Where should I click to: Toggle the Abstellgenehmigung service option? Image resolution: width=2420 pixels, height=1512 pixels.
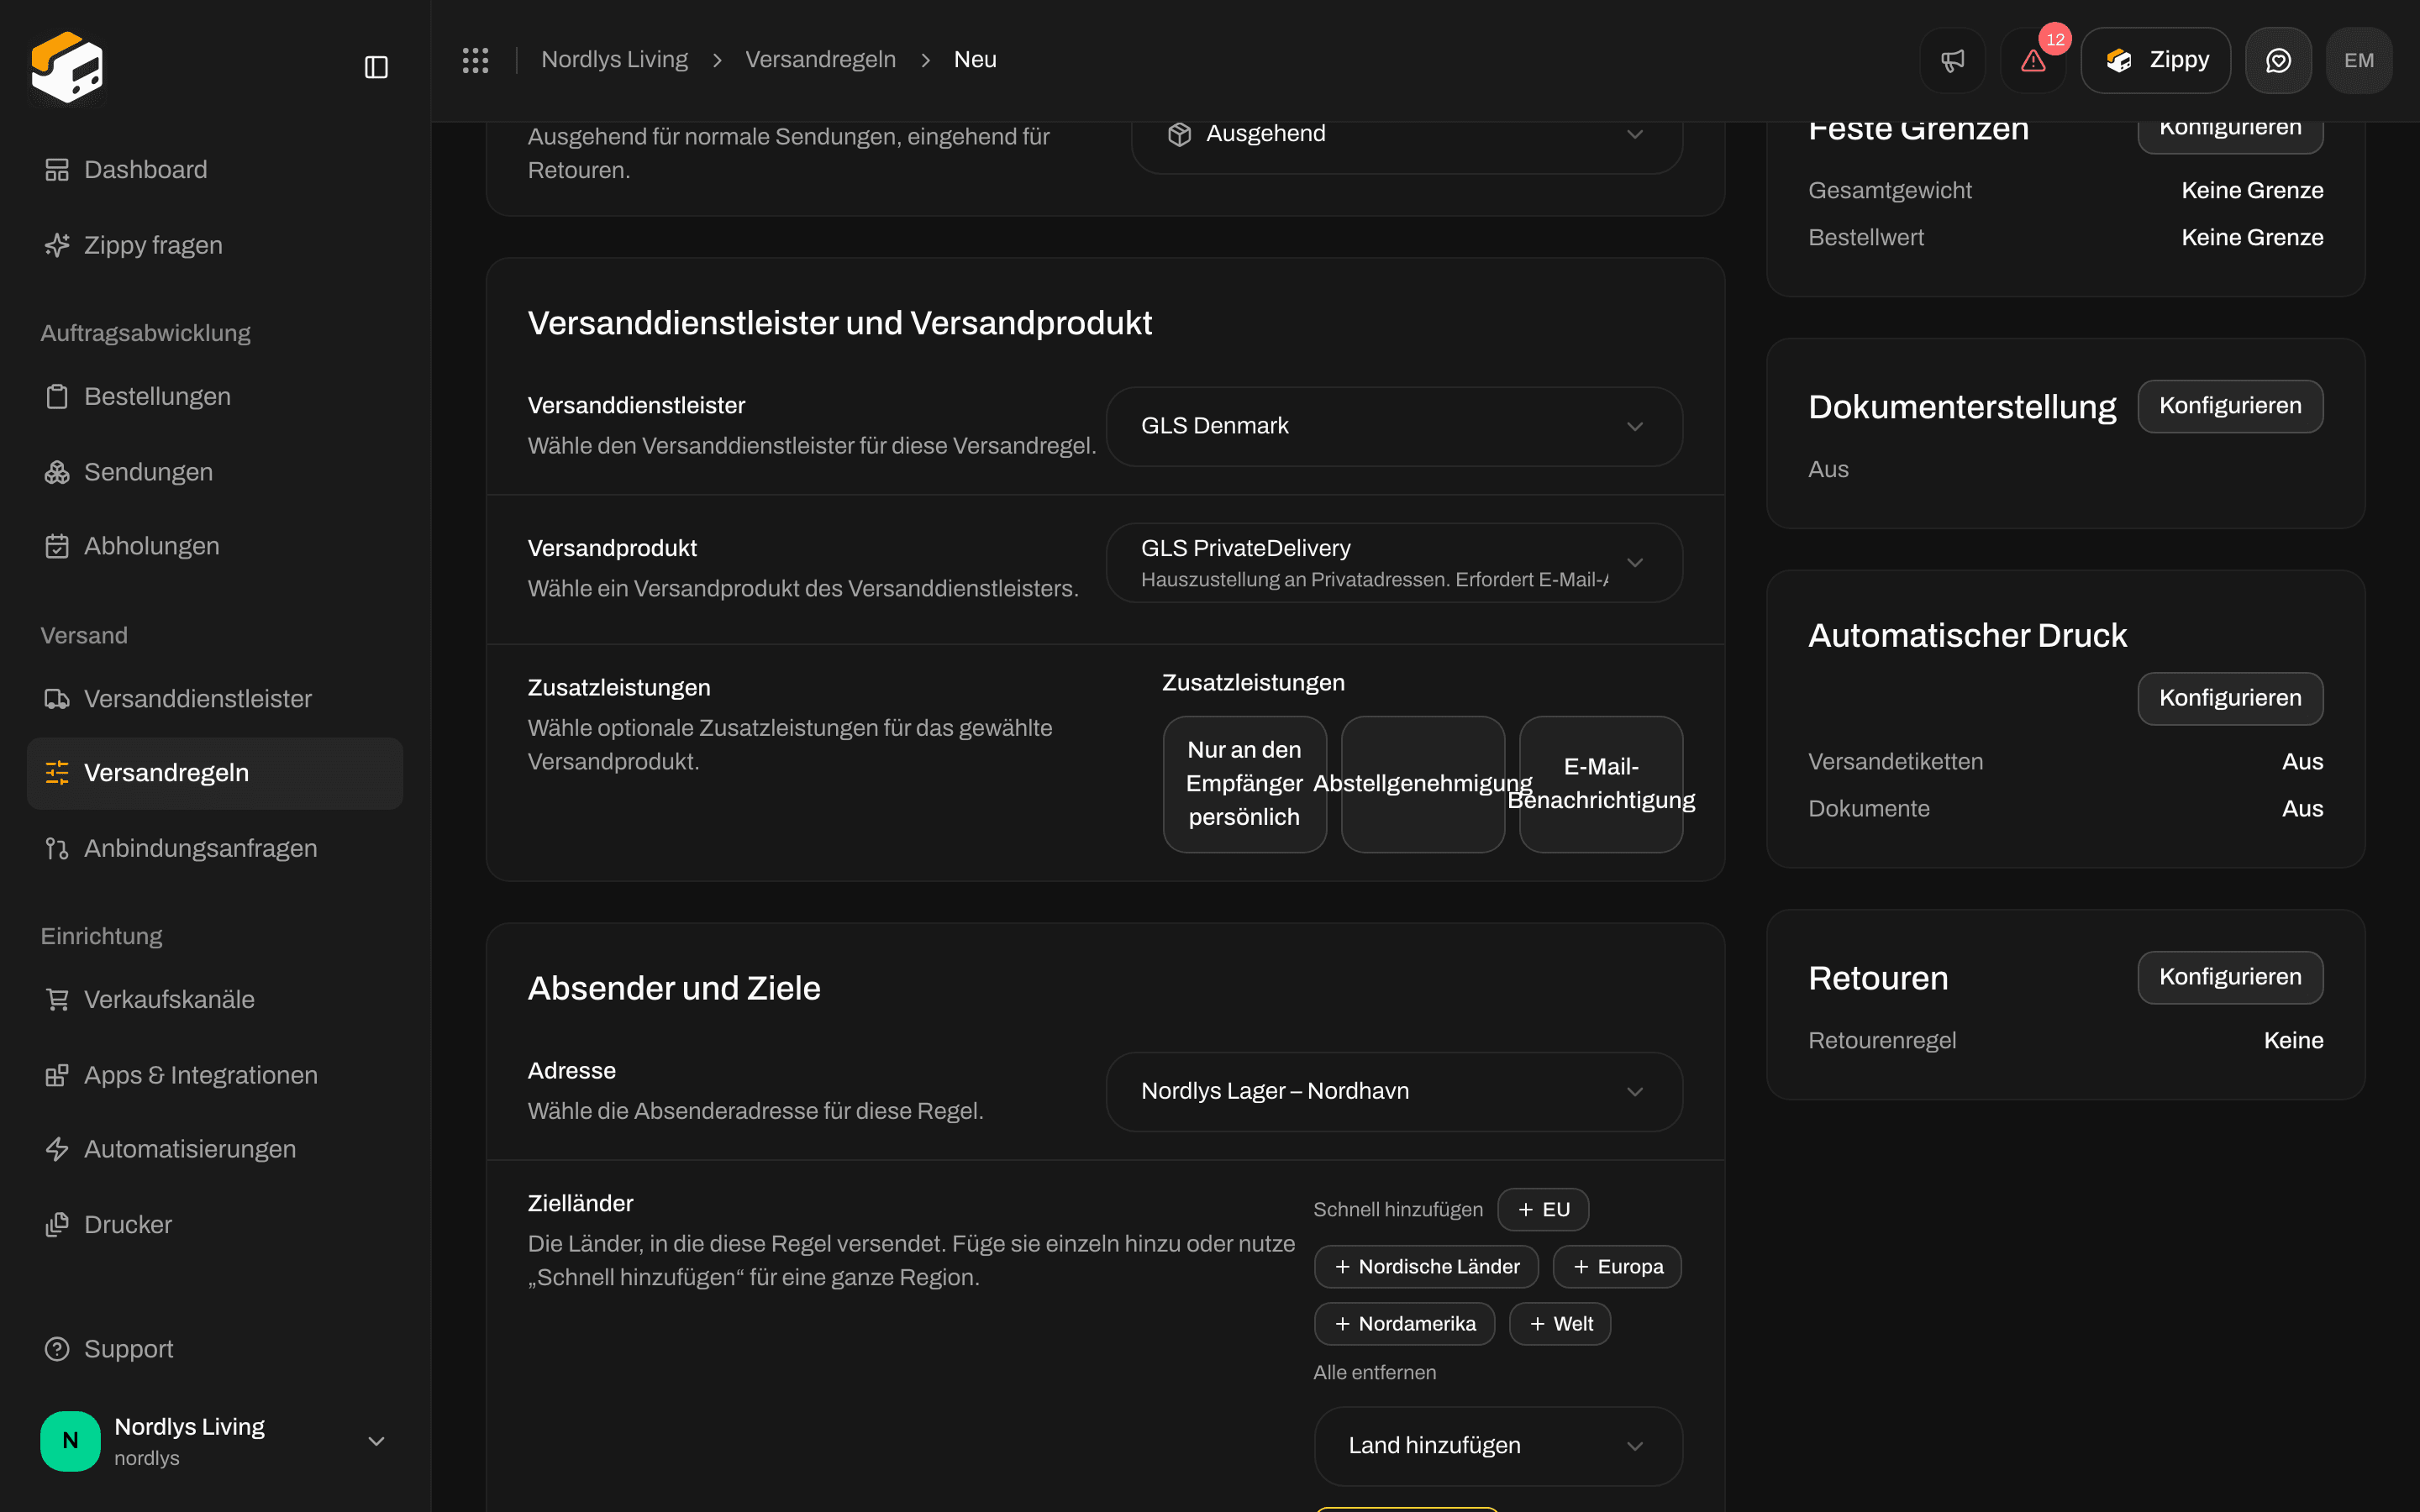[1422, 784]
